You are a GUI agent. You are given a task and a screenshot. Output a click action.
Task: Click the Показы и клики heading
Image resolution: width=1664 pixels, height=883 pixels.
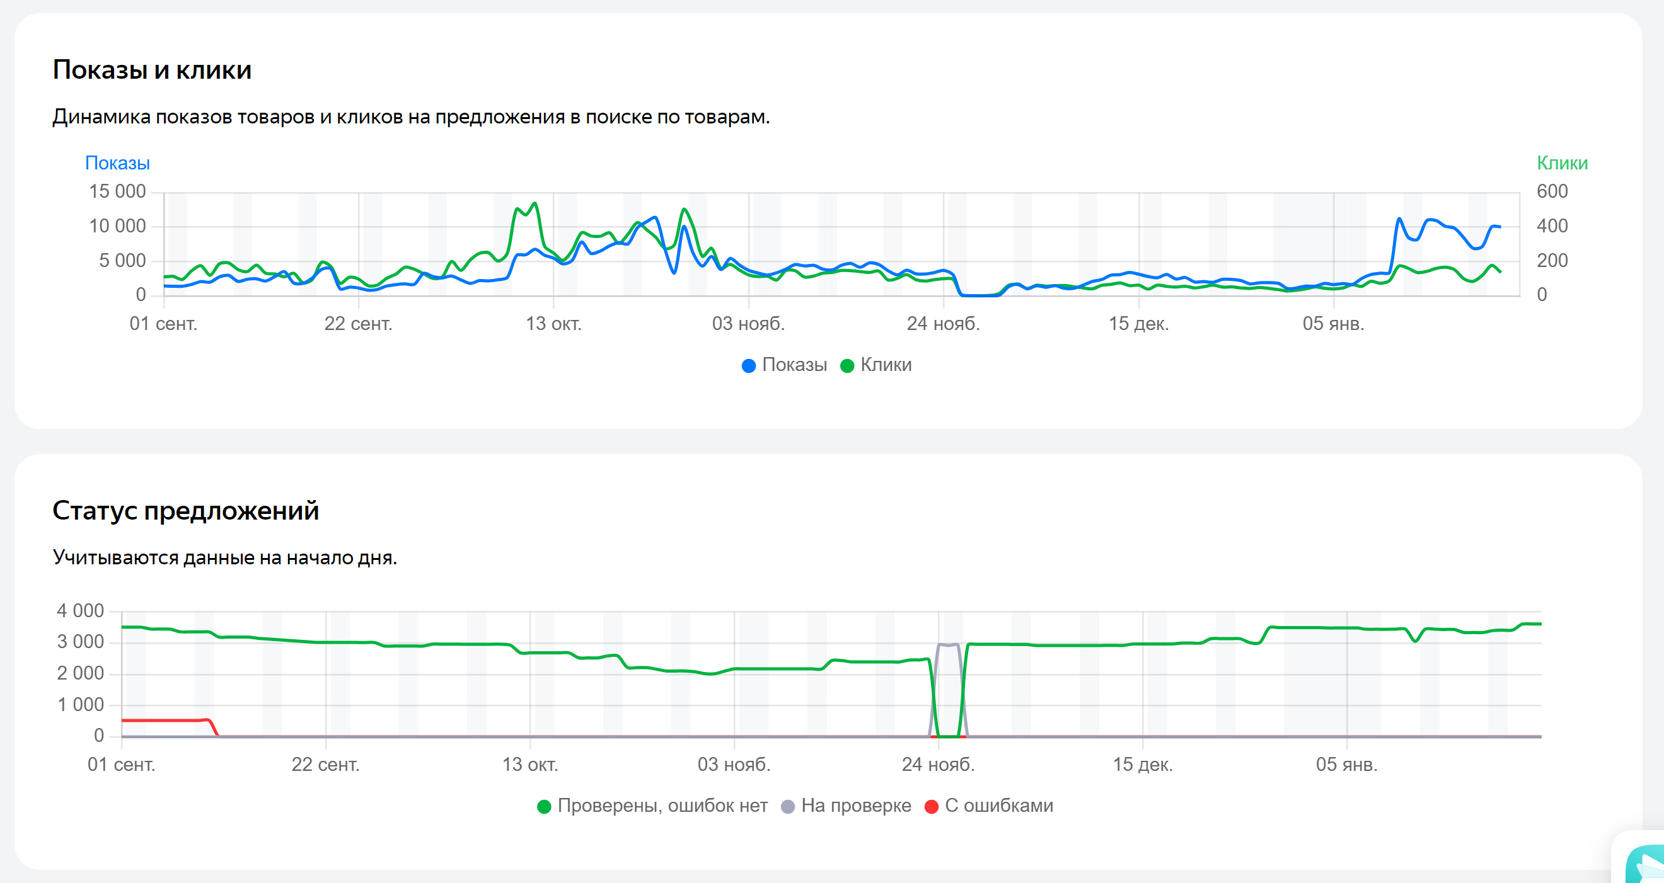(x=152, y=70)
